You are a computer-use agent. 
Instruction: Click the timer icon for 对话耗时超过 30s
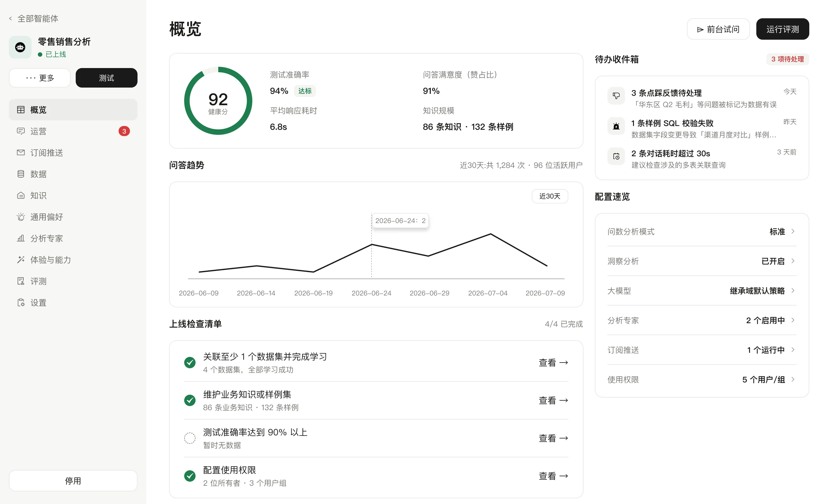coord(616,156)
